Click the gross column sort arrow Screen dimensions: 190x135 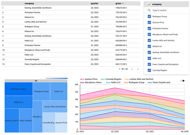coord(123,4)
